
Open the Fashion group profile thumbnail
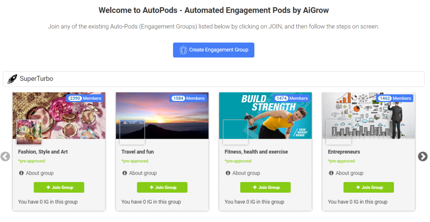(29, 132)
